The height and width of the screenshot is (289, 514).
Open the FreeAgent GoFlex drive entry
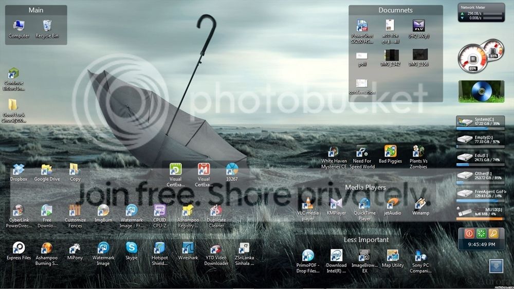tap(481, 194)
